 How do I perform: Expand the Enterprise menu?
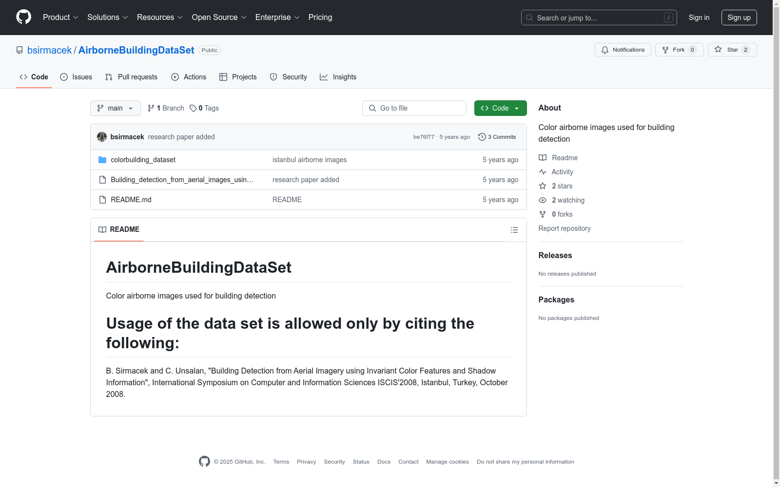[277, 18]
